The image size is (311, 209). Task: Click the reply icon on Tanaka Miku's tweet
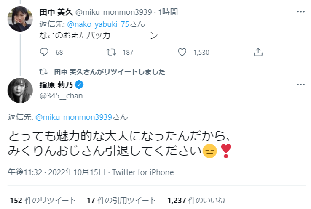[x=45, y=52]
